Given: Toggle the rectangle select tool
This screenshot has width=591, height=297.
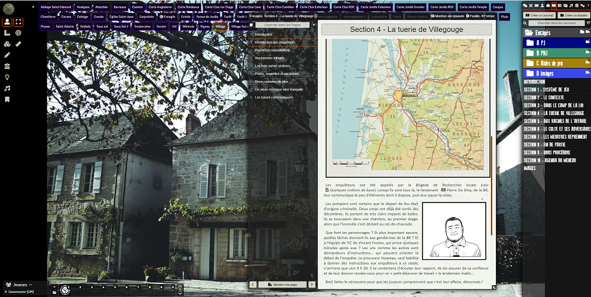Looking at the screenshot, I should 19,22.
